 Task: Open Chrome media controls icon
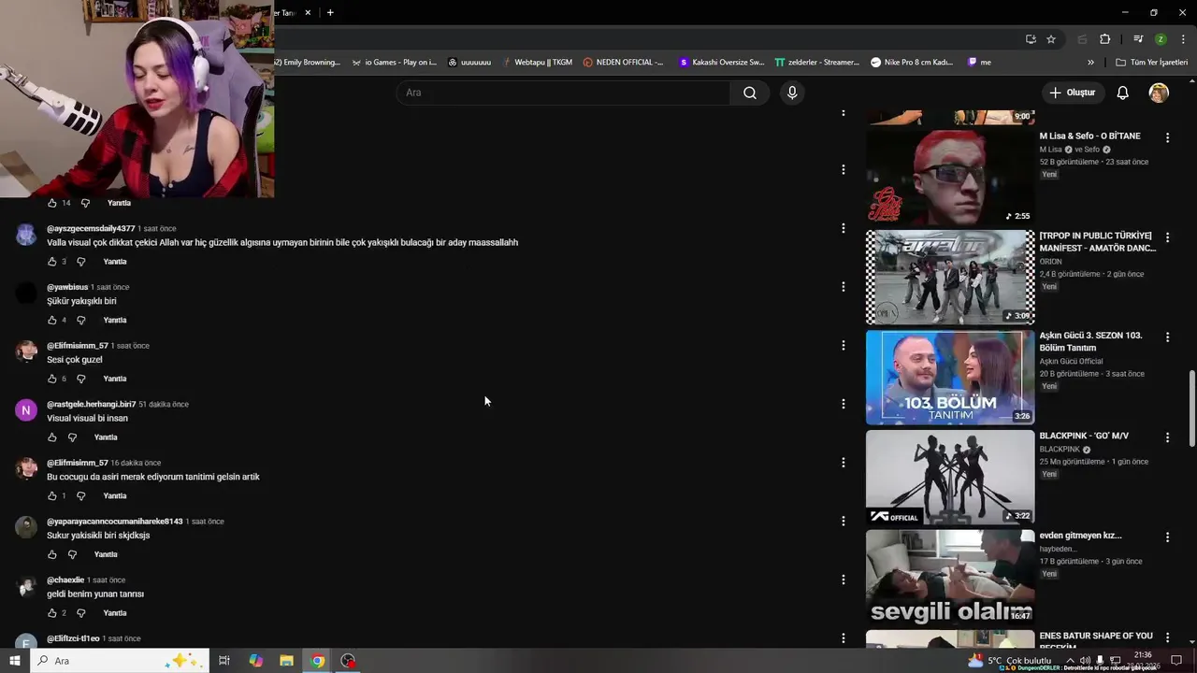1138,39
